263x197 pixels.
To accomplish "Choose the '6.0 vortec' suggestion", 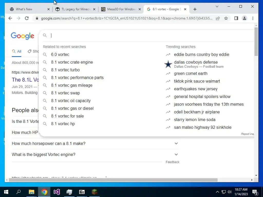I will [x=60, y=54].
